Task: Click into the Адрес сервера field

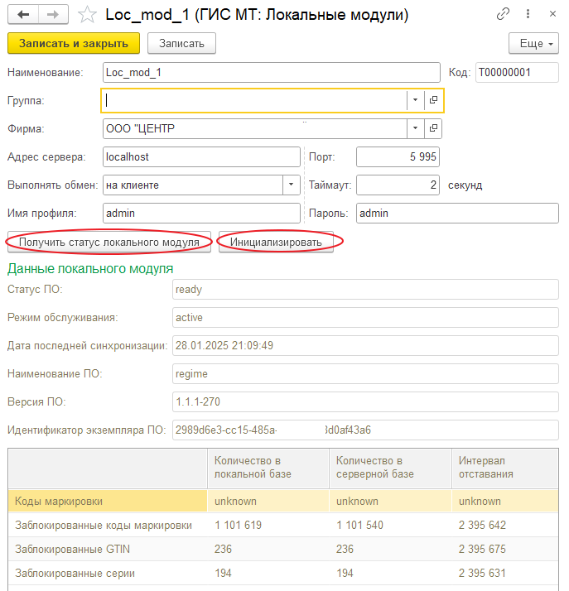Action: pos(200,156)
